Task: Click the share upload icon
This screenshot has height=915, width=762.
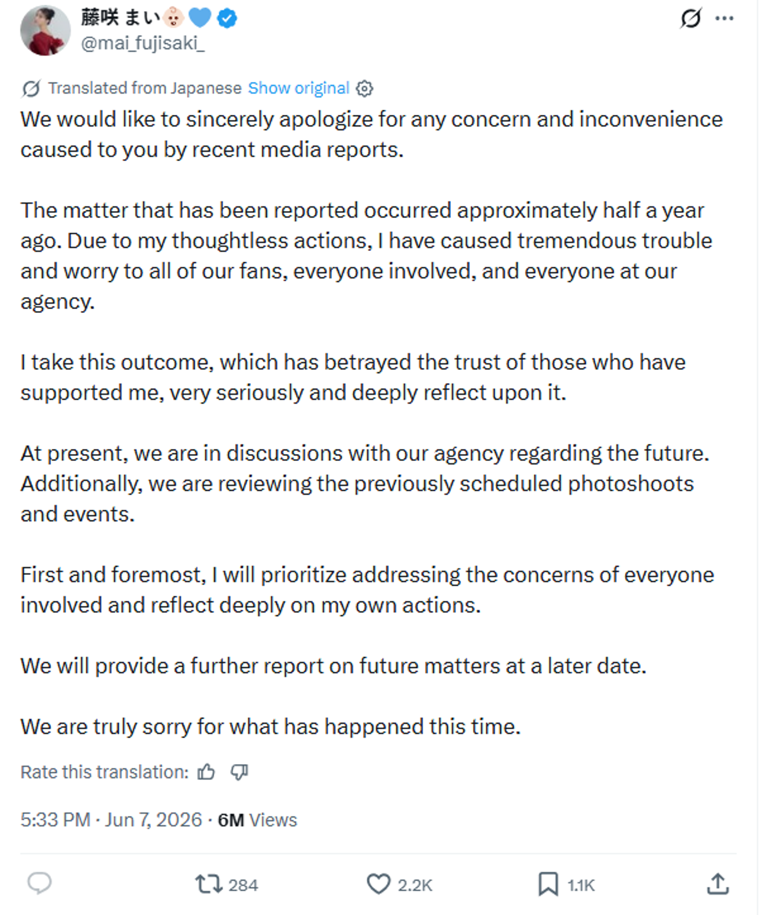Action: tap(718, 884)
